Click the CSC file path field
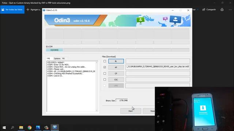This screenshot has height=131, width=234. coord(158,80)
